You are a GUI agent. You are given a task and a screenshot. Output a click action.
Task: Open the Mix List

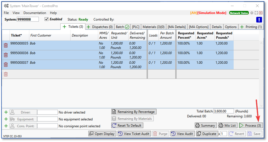point(227,125)
